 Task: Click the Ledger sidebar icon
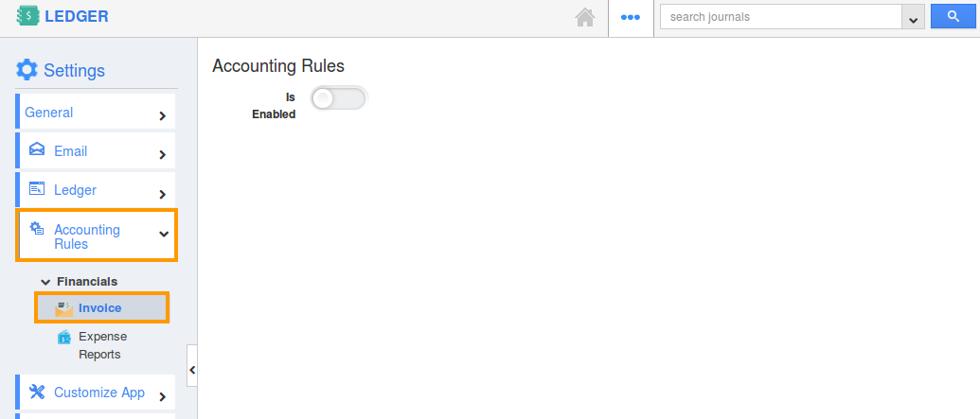click(x=37, y=188)
